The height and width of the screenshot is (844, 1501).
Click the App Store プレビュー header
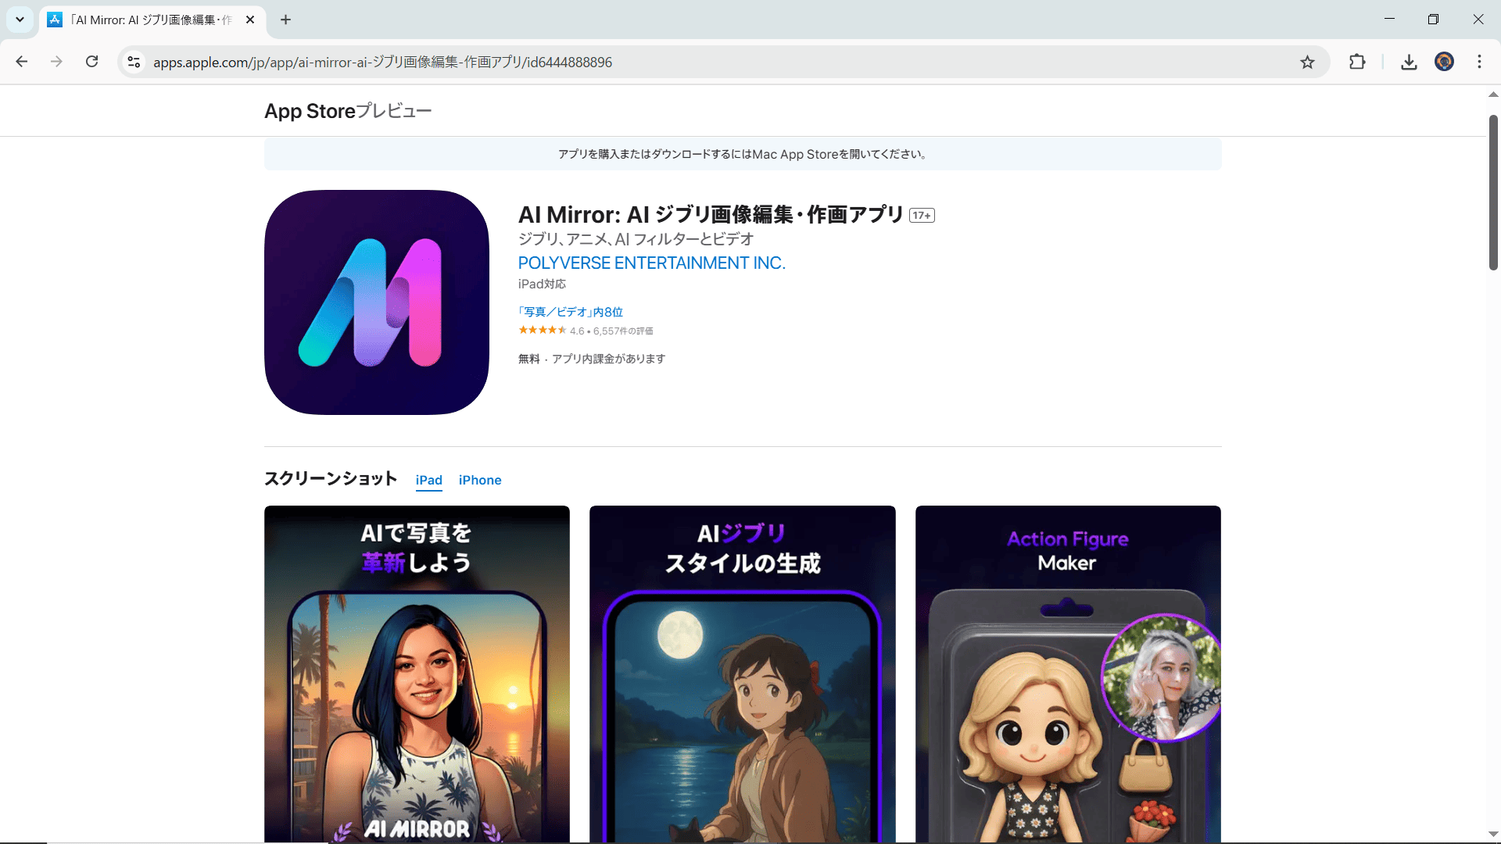click(x=347, y=111)
